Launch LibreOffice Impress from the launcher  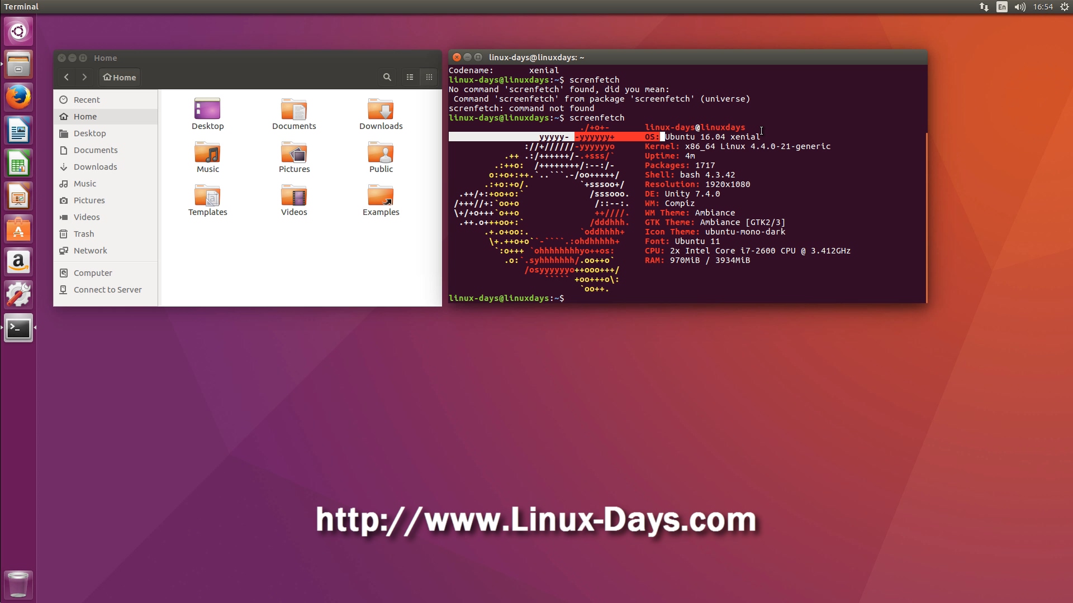coord(18,196)
